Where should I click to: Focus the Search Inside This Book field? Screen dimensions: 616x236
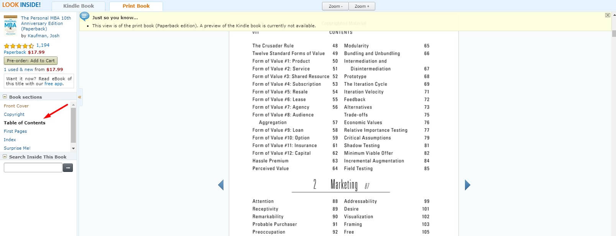click(x=33, y=167)
